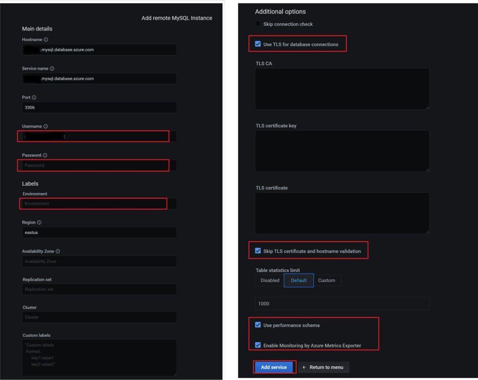Screen dimensions: 478x380
Task: Click into the Username field
Action: (100, 137)
